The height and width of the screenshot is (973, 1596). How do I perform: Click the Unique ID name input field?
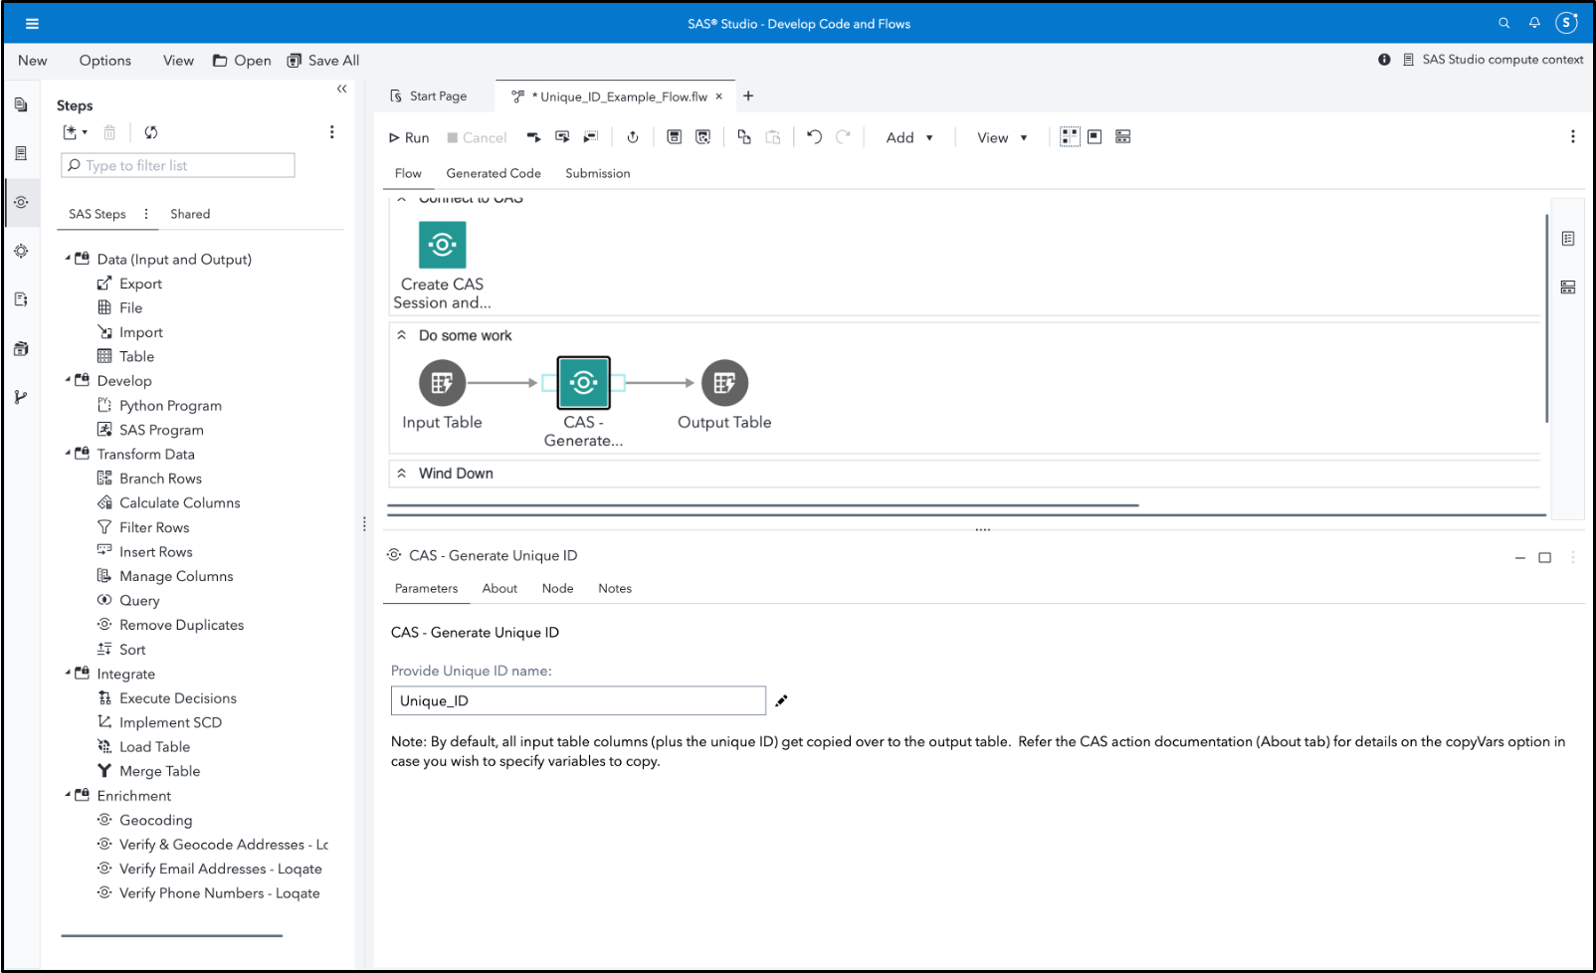click(x=578, y=701)
